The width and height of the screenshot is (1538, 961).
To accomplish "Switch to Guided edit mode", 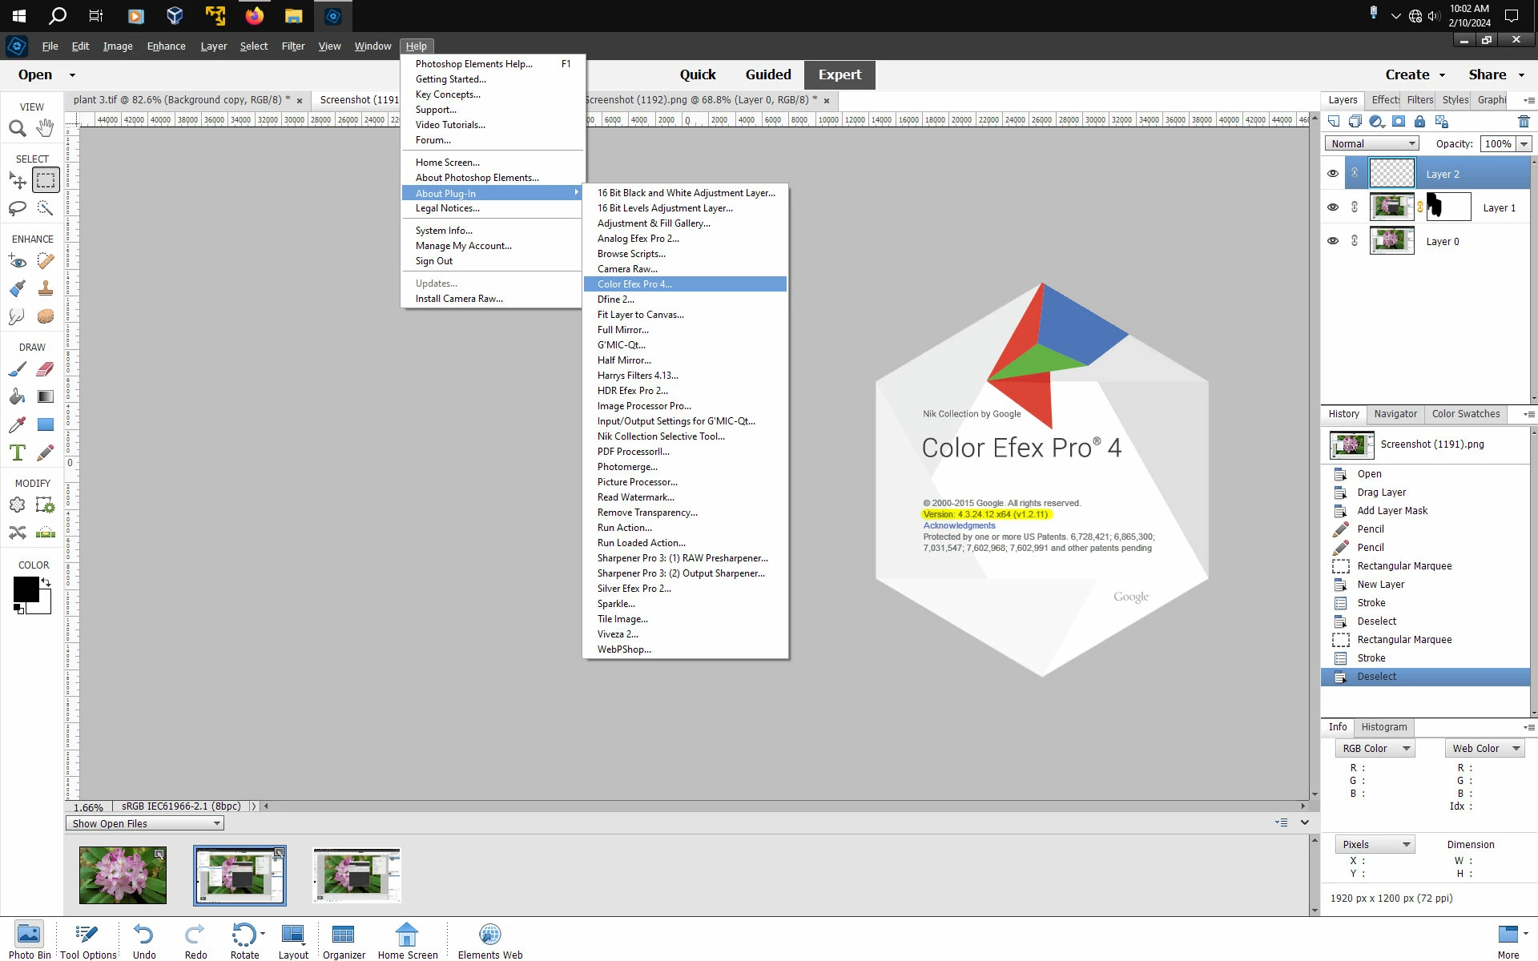I will point(767,74).
